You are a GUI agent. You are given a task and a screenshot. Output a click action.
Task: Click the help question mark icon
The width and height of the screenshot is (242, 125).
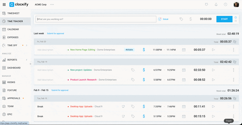coord(225,5)
